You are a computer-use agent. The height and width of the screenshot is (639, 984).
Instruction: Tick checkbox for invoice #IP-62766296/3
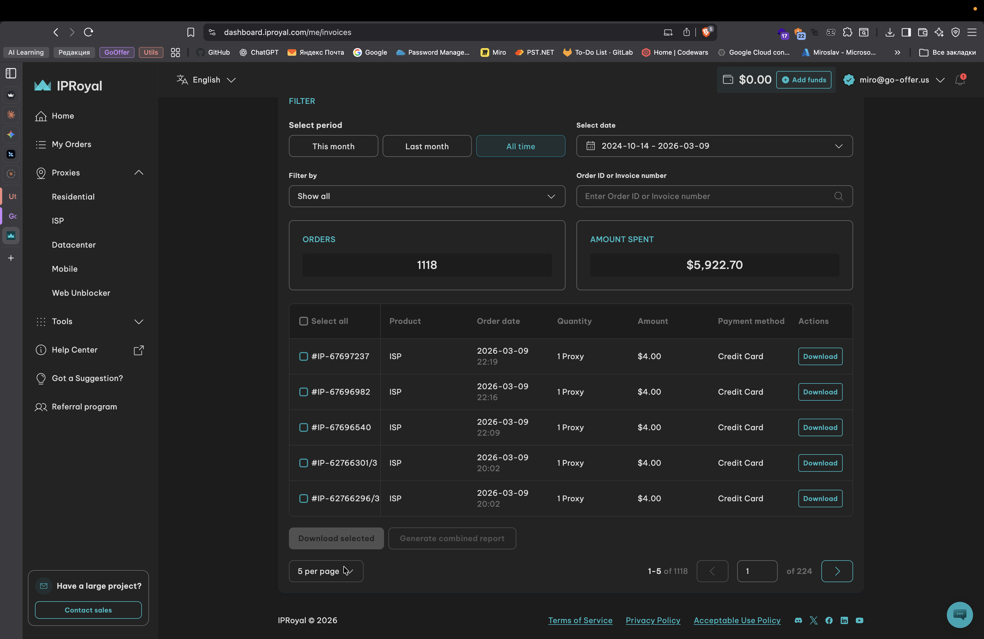click(303, 499)
